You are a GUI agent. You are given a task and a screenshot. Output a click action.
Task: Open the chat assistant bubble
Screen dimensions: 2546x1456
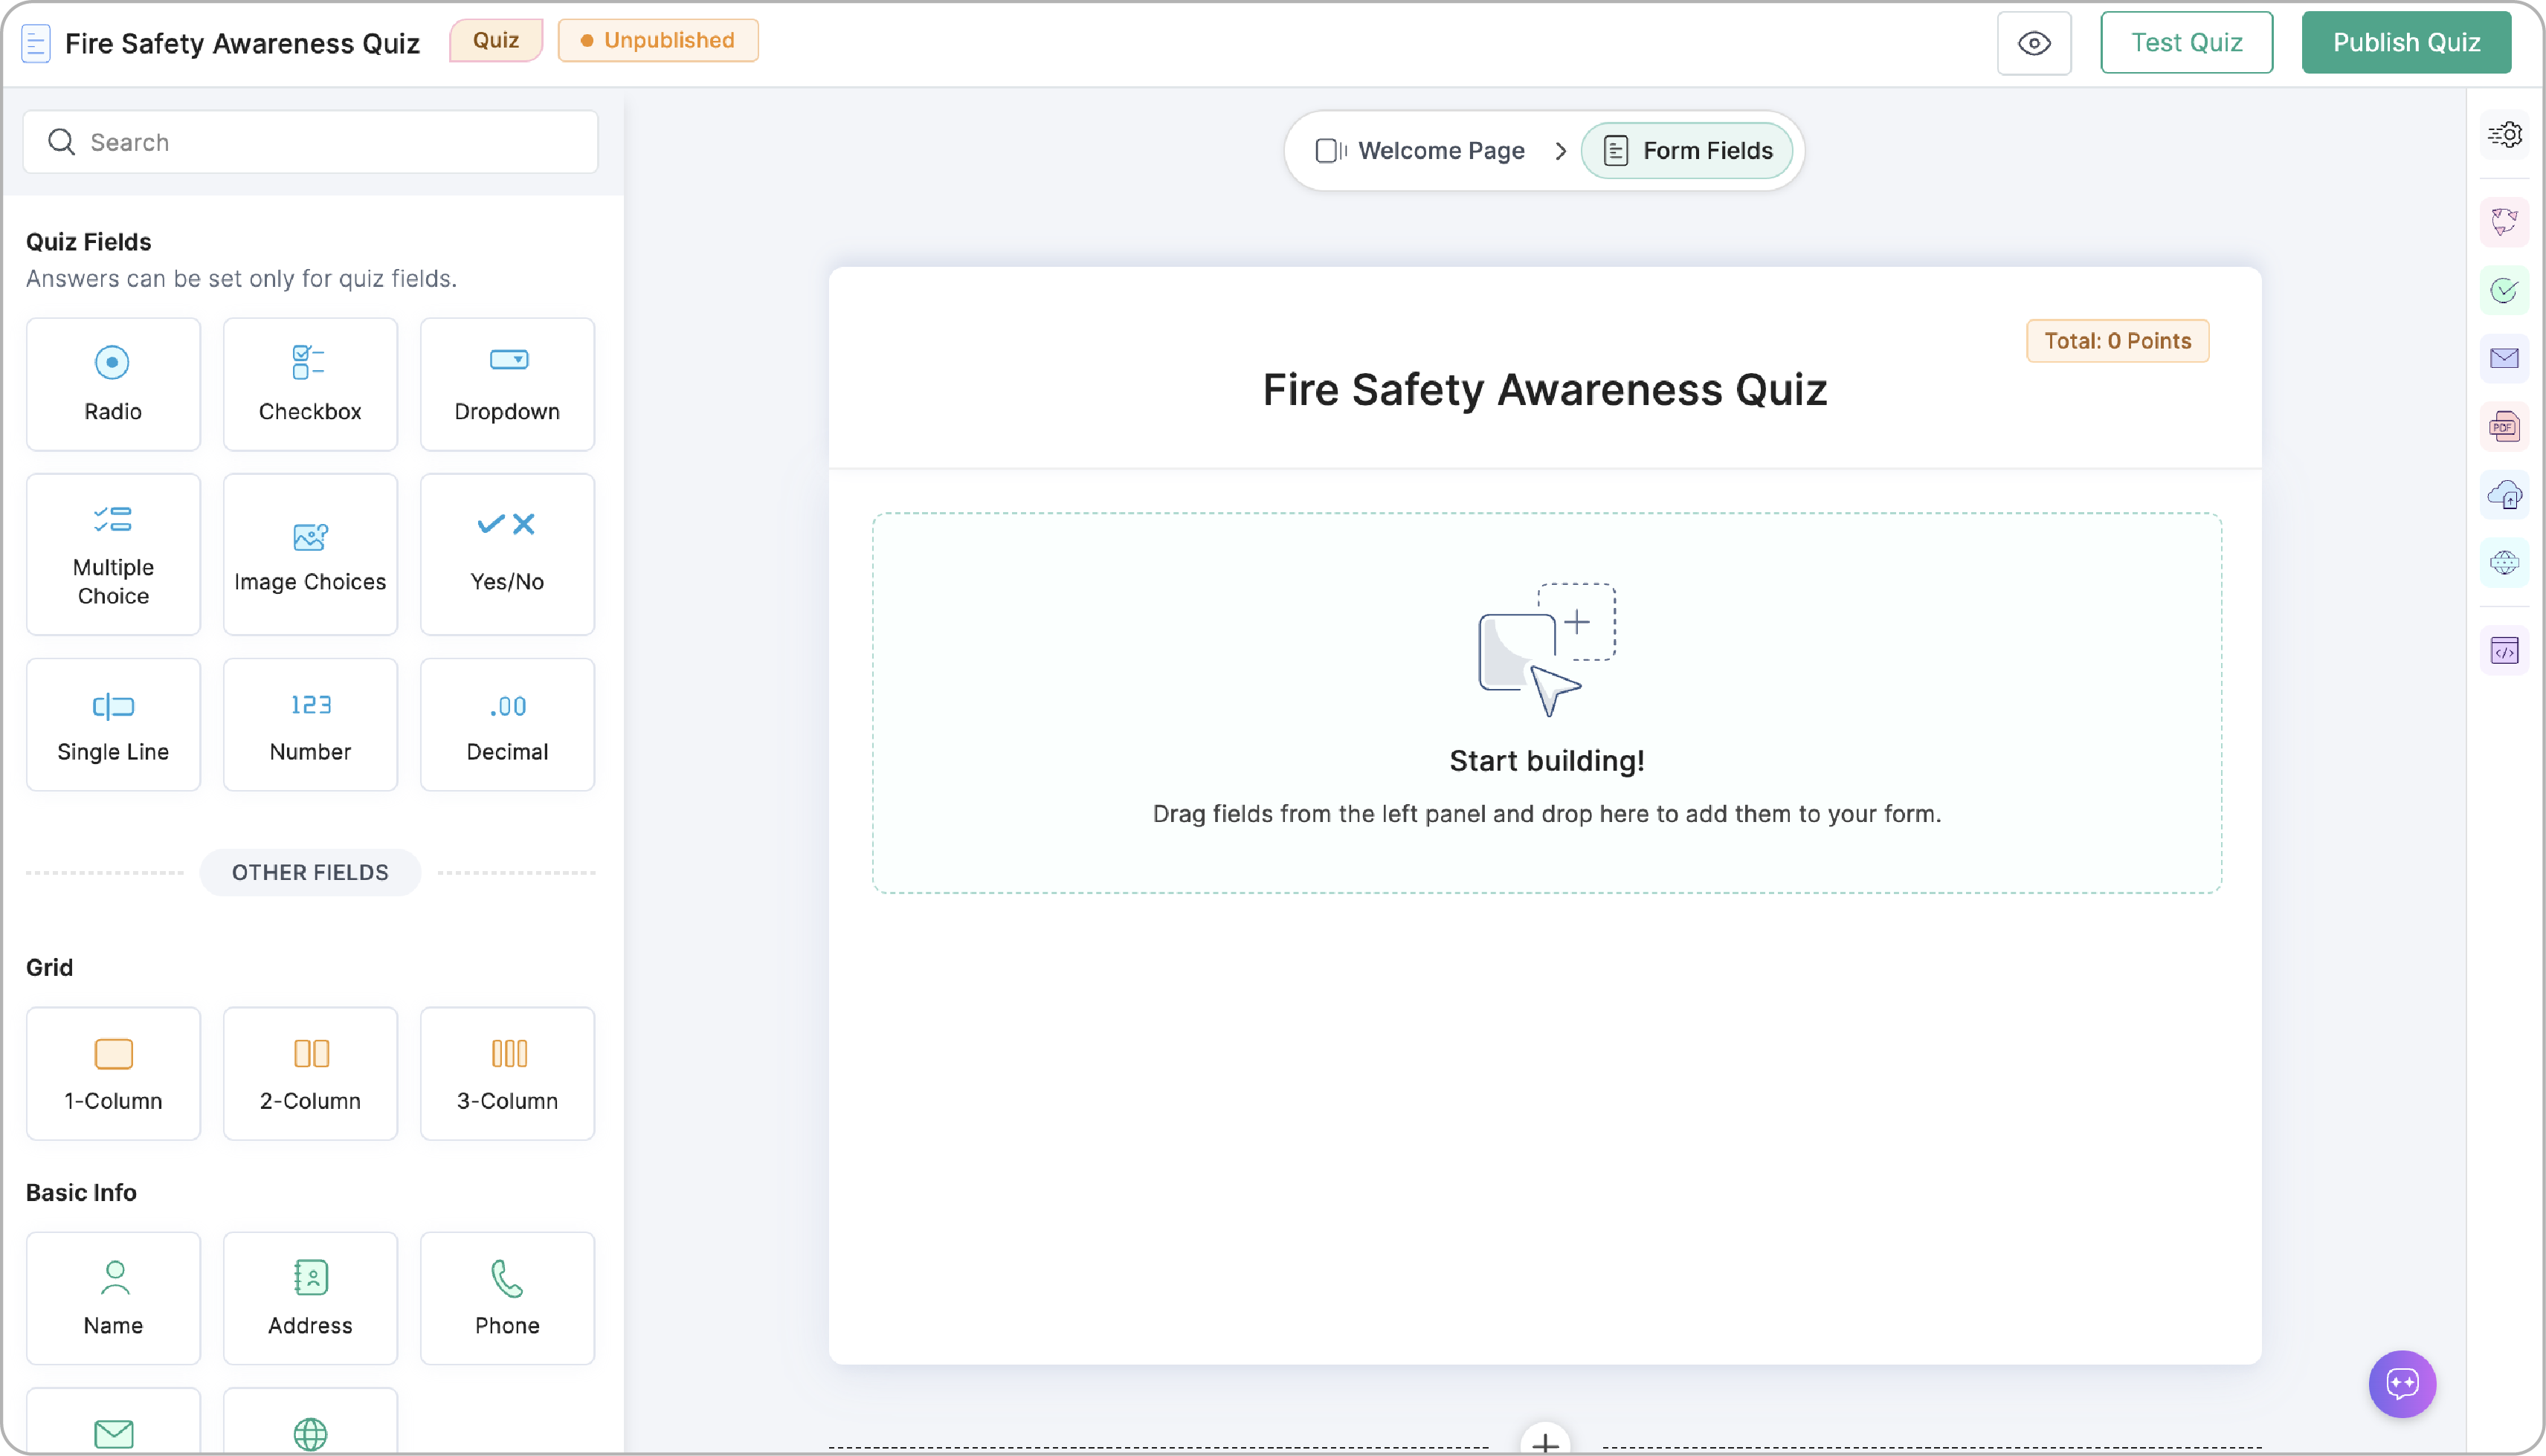[2402, 1384]
